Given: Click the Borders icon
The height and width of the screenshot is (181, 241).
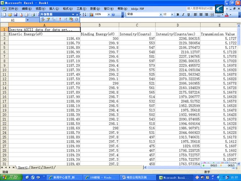Looking at the screenshot, I should pyautogui.click(x=218, y=15).
